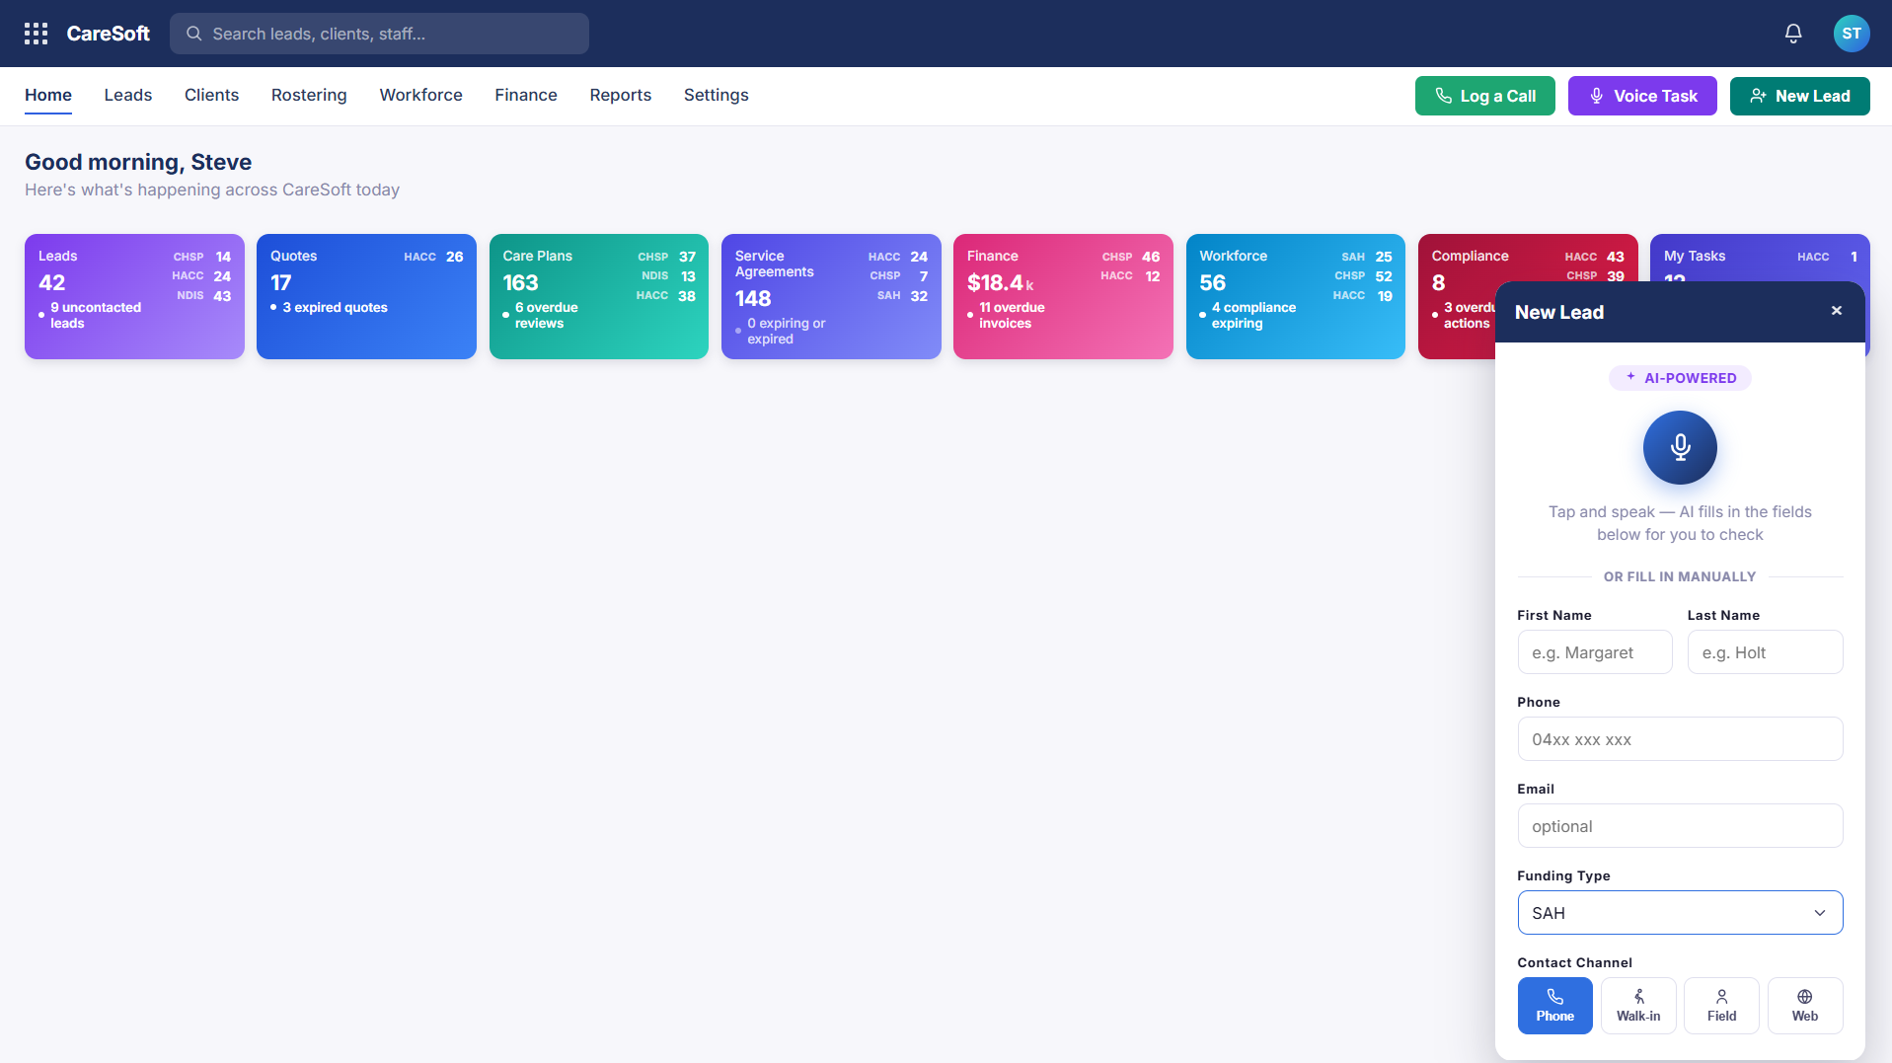Open the Workforce tab
This screenshot has height=1063, width=1892.
[x=420, y=96]
